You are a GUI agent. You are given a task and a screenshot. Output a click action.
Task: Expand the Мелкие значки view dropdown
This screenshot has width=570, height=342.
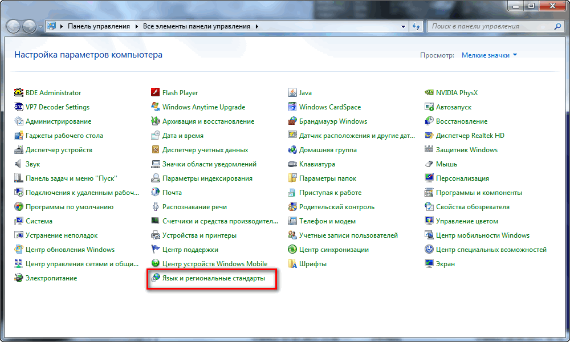(x=489, y=55)
